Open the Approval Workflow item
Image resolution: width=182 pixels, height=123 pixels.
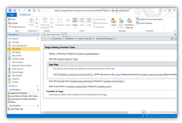(19, 93)
